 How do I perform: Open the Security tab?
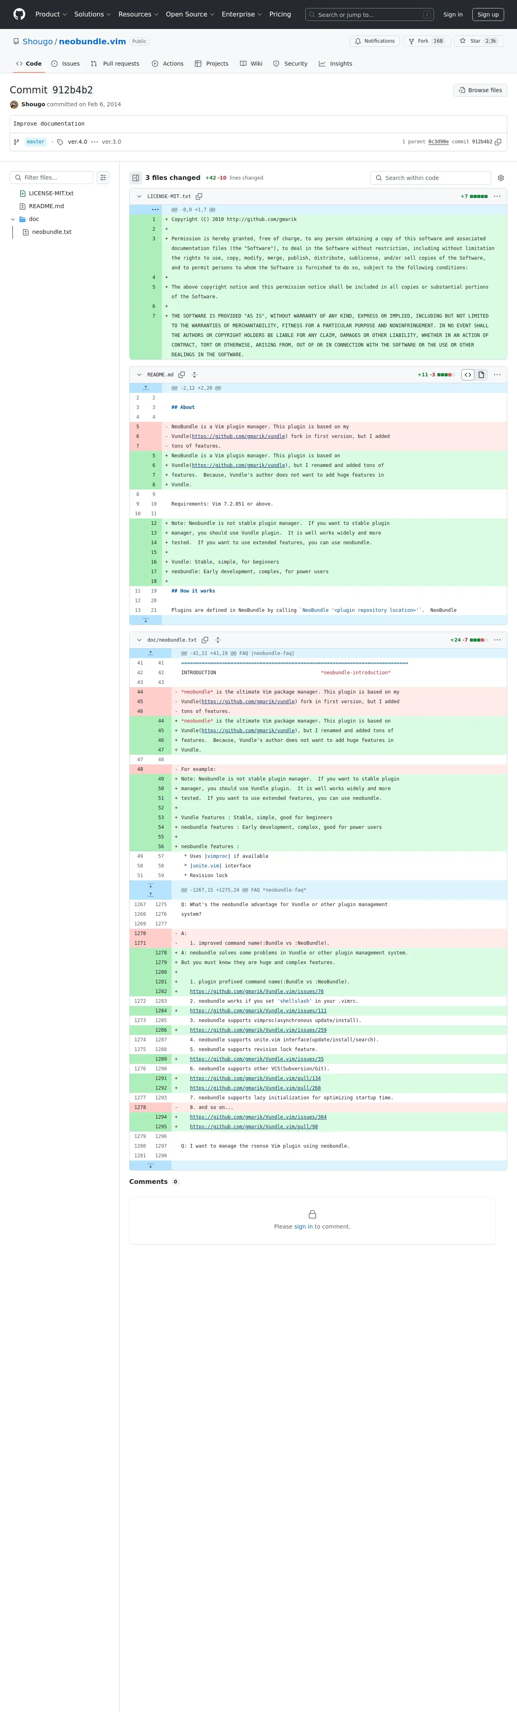click(290, 64)
